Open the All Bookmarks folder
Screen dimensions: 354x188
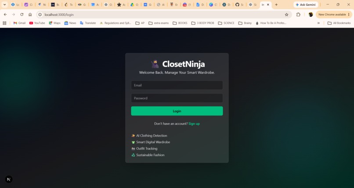tap(339, 23)
